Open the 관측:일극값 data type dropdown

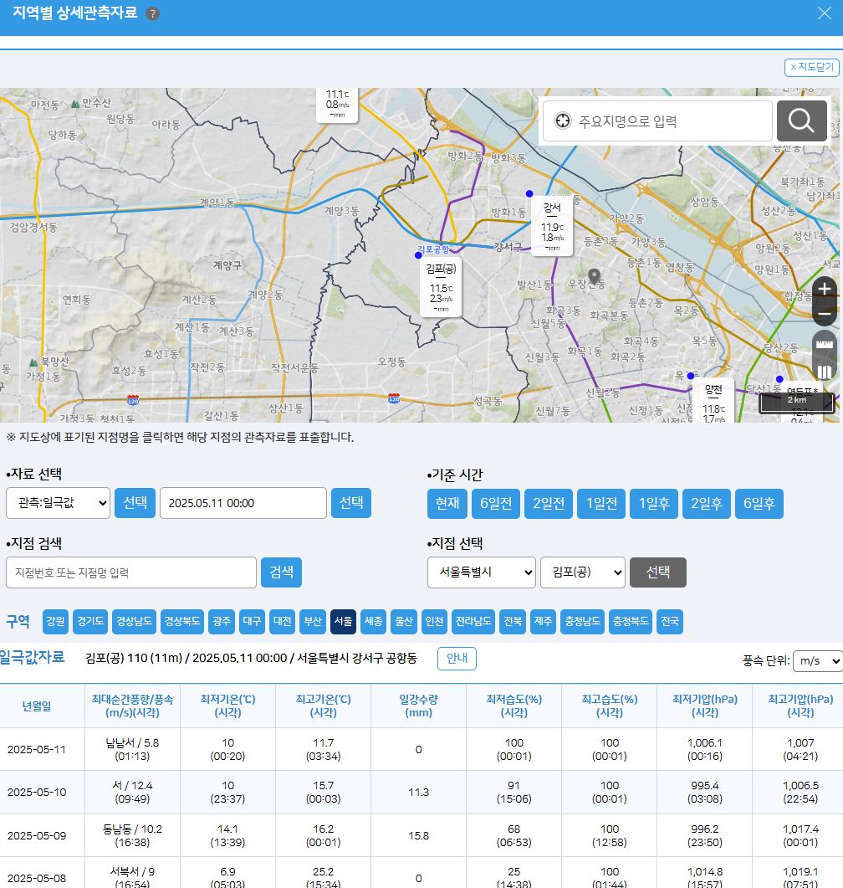(59, 503)
